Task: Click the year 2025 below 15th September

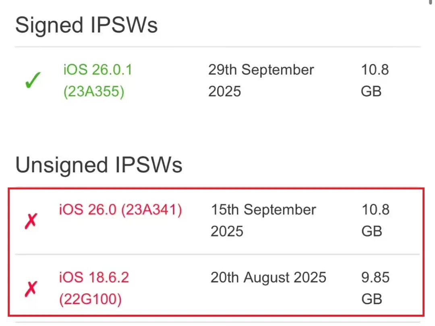Action: (x=227, y=231)
